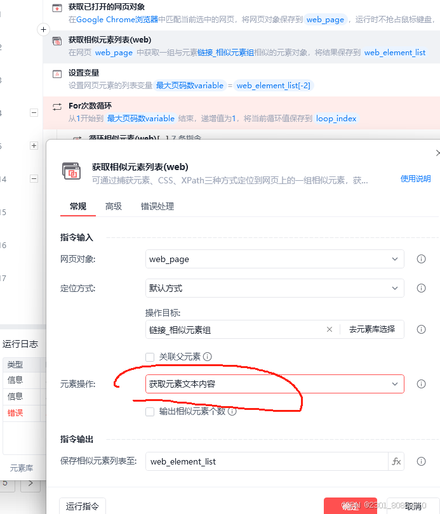Open the 定位方式 dropdown showing 默认方式
The width and height of the screenshot is (440, 514).
click(x=275, y=288)
